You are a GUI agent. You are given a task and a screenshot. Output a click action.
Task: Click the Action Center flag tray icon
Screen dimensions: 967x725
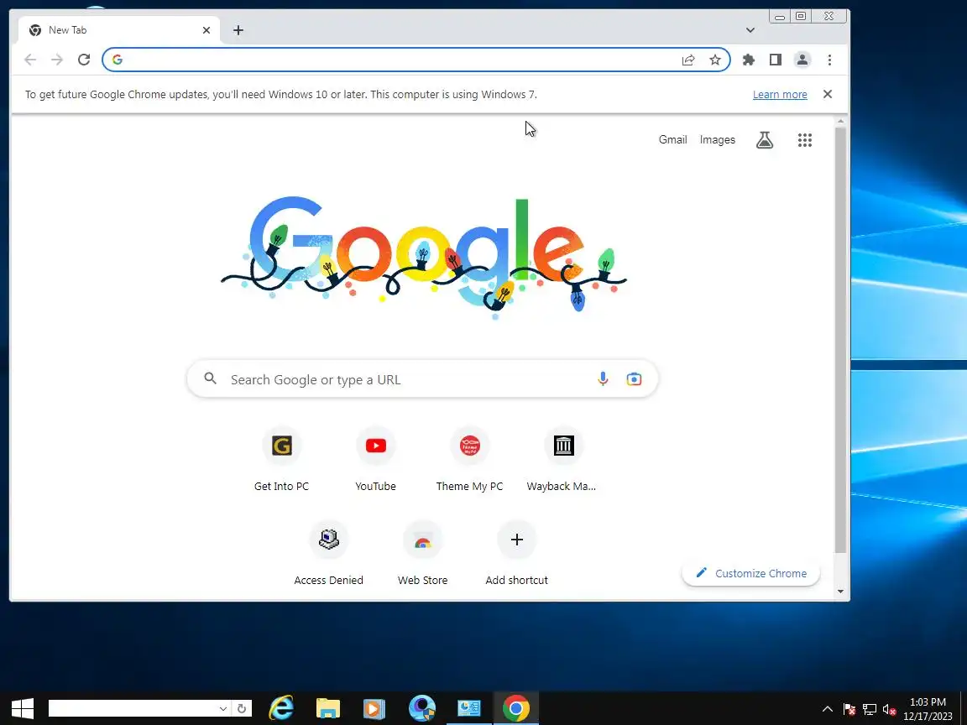[x=849, y=710]
